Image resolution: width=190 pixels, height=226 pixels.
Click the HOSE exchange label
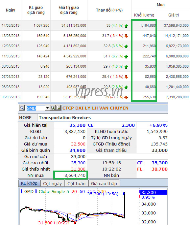tap(25, 117)
